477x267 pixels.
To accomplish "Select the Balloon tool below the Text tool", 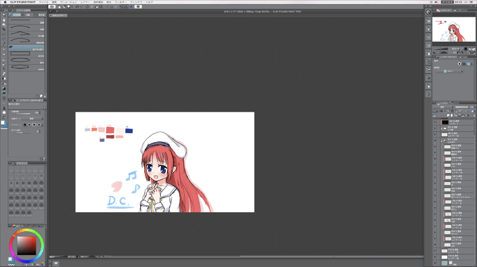I will 4,112.
